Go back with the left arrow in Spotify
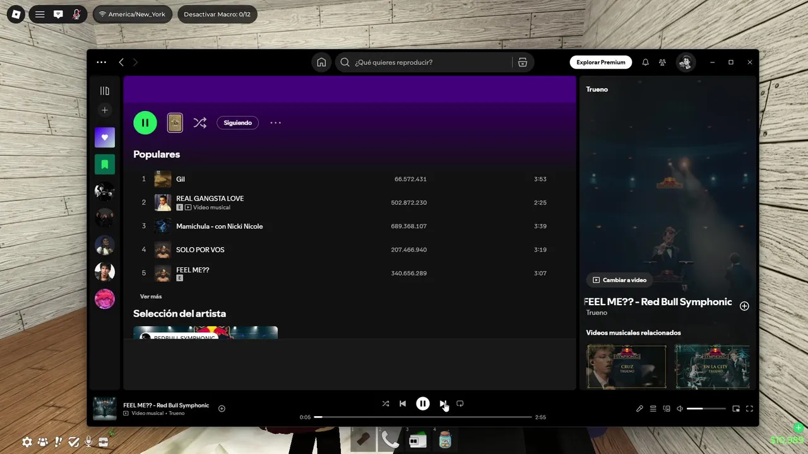The height and width of the screenshot is (454, 808). (121, 62)
